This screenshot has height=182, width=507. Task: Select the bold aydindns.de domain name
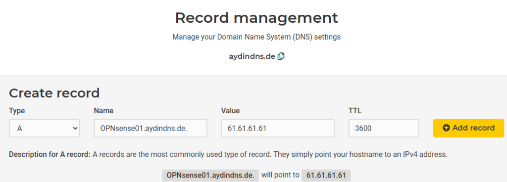[252, 56]
